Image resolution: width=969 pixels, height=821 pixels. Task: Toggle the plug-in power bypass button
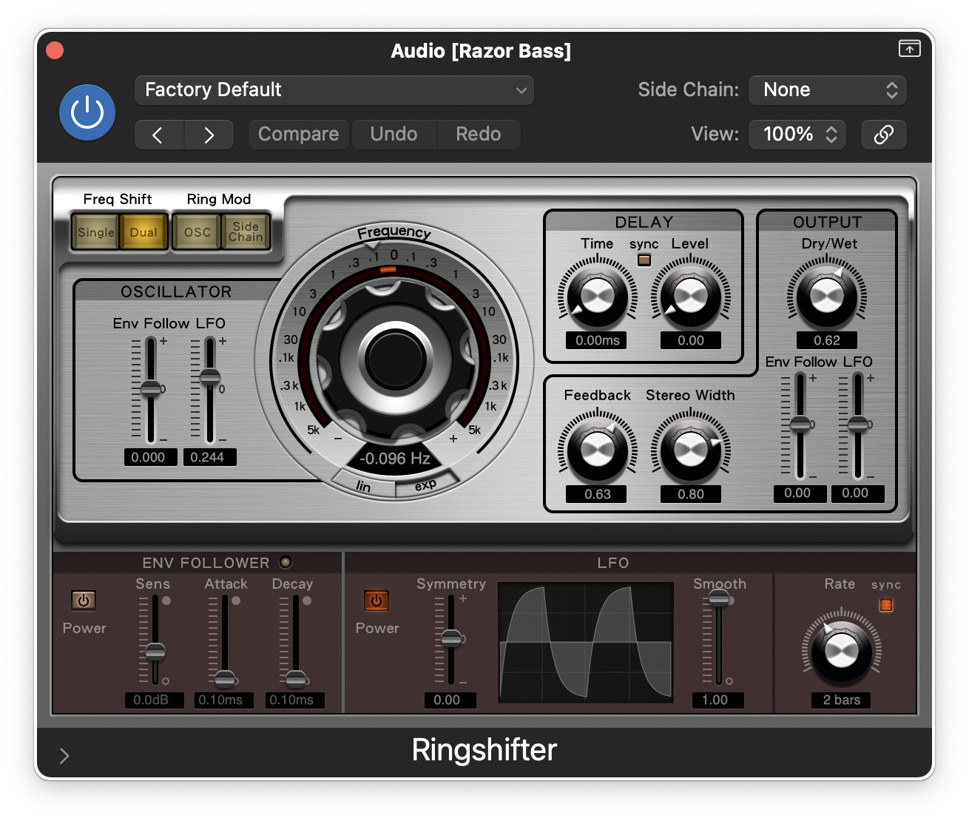pyautogui.click(x=87, y=112)
